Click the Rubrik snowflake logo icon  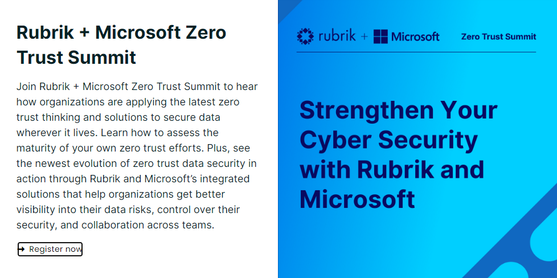[x=305, y=36]
